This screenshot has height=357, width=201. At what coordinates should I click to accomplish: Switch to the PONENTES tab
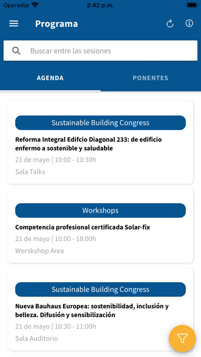coord(150,78)
